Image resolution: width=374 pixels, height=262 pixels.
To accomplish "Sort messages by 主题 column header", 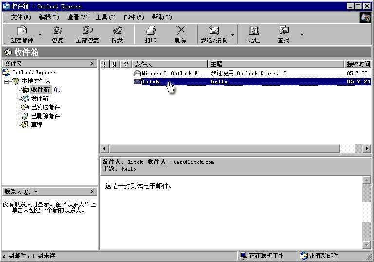I will [276, 64].
